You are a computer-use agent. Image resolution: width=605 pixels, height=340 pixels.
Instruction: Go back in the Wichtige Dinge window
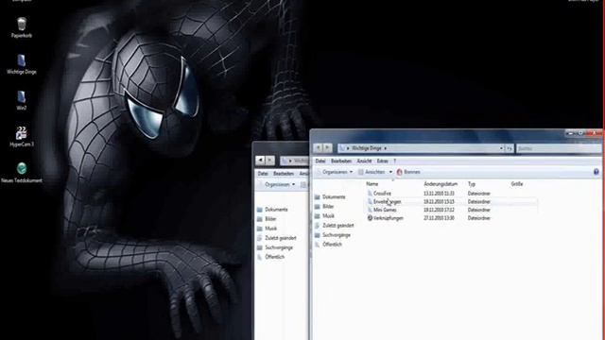click(x=318, y=148)
